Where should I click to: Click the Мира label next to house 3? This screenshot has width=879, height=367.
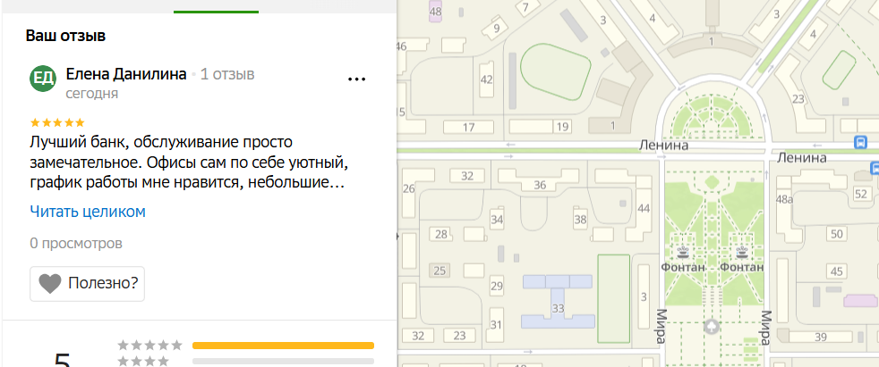[662, 327]
